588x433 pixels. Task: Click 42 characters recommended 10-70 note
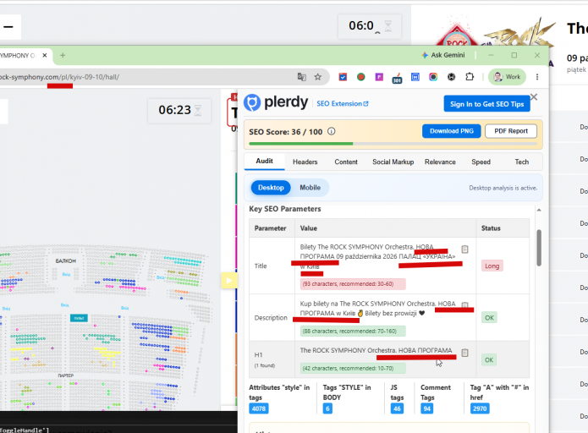(x=353, y=368)
